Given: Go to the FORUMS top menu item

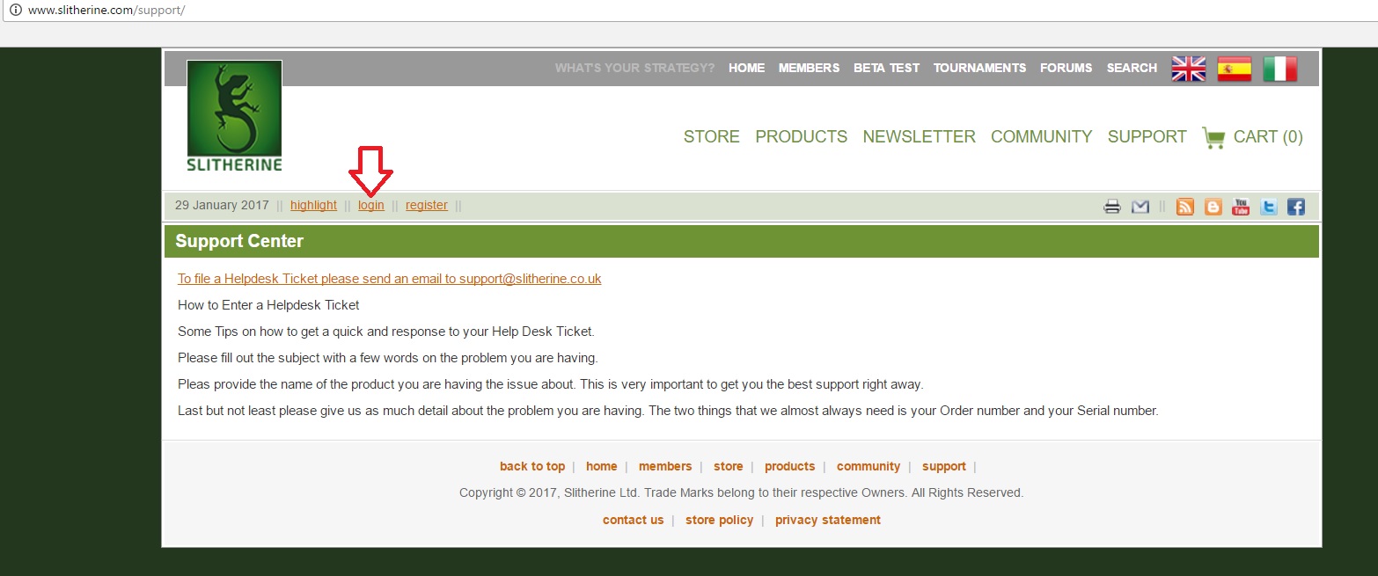Looking at the screenshot, I should pos(1066,68).
